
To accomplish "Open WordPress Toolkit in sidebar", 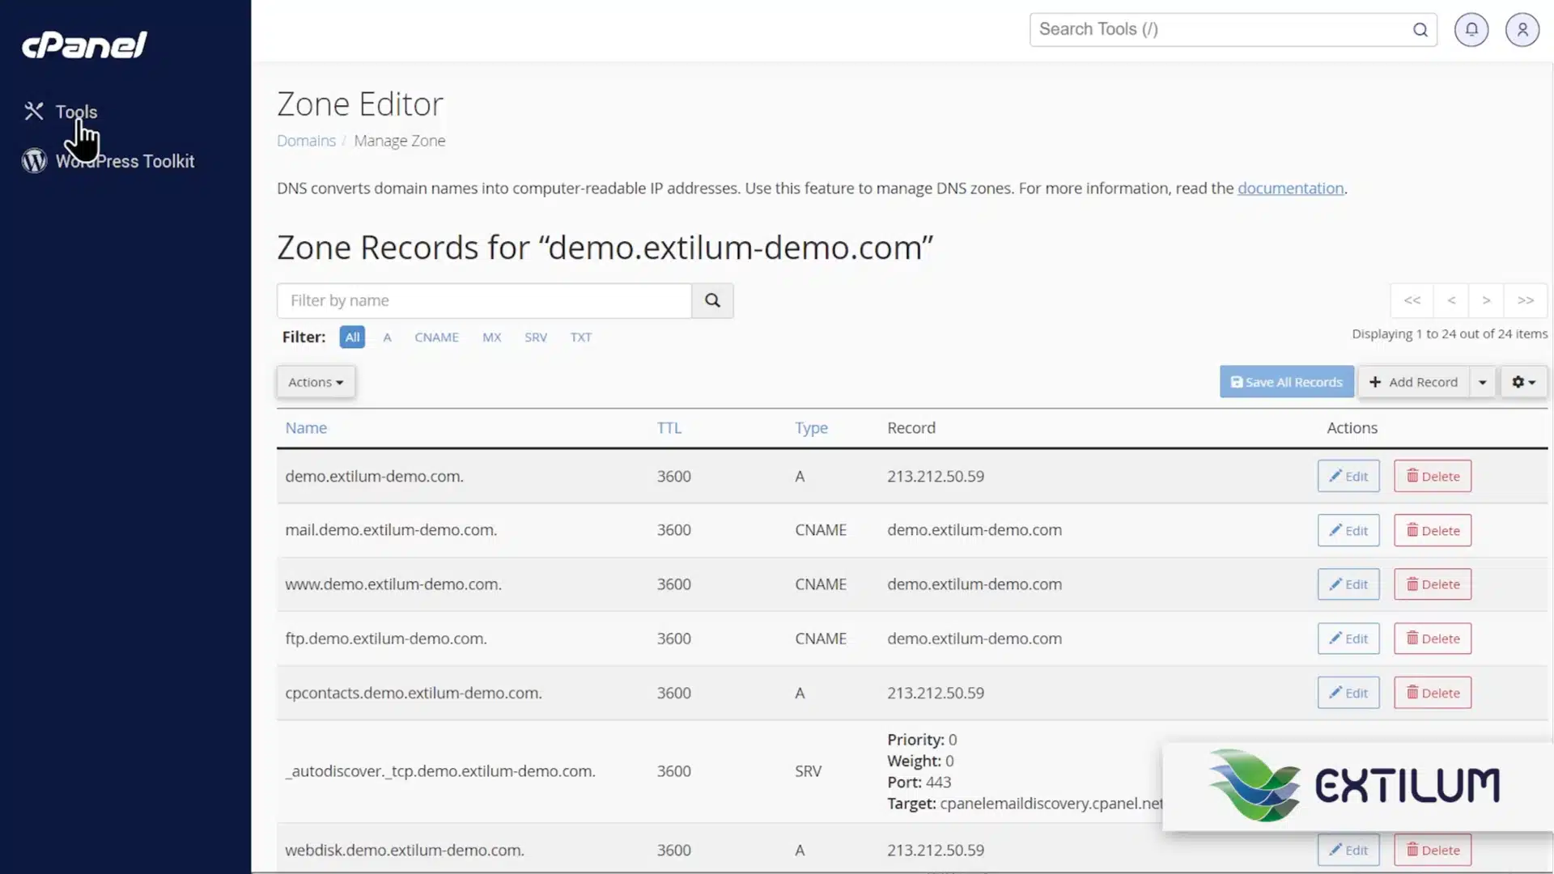I will 125,161.
